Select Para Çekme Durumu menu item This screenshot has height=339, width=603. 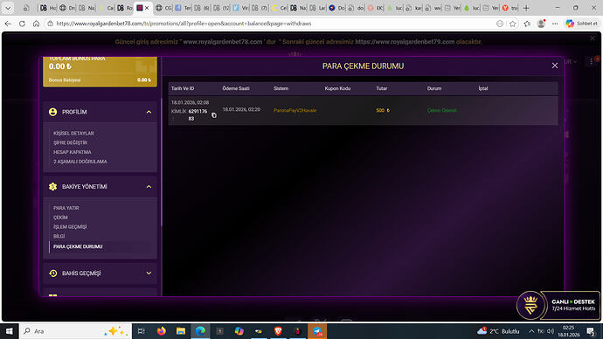[x=78, y=246]
